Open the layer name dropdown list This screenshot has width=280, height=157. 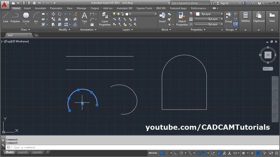coord(156,14)
